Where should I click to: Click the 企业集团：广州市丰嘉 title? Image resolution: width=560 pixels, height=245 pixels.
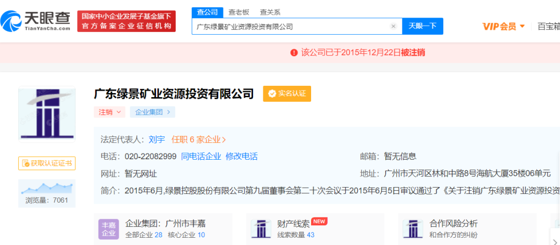[x=165, y=224]
